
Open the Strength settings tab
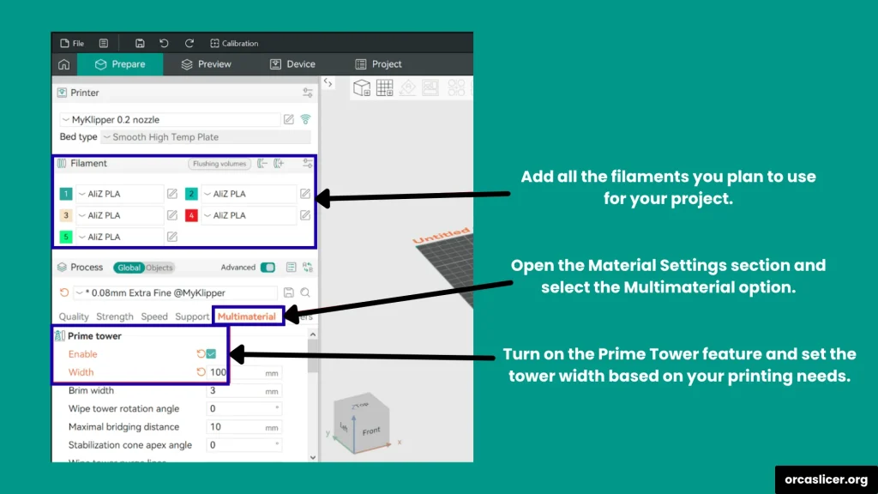pyautogui.click(x=115, y=316)
